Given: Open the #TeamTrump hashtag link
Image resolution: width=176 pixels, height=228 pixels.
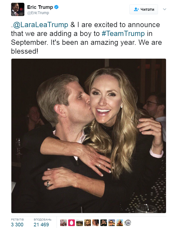Looking at the screenshot, I should pyautogui.click(x=123, y=33).
